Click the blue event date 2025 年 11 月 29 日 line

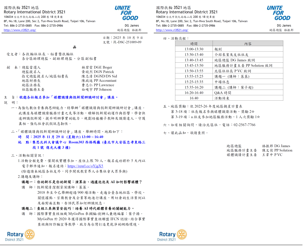click(61, 137)
